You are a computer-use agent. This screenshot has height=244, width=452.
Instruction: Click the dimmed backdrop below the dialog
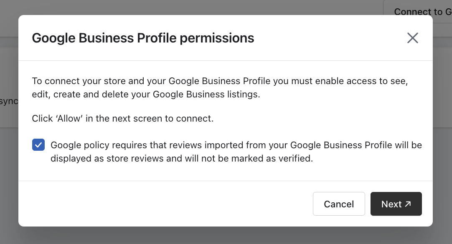(x=226, y=236)
